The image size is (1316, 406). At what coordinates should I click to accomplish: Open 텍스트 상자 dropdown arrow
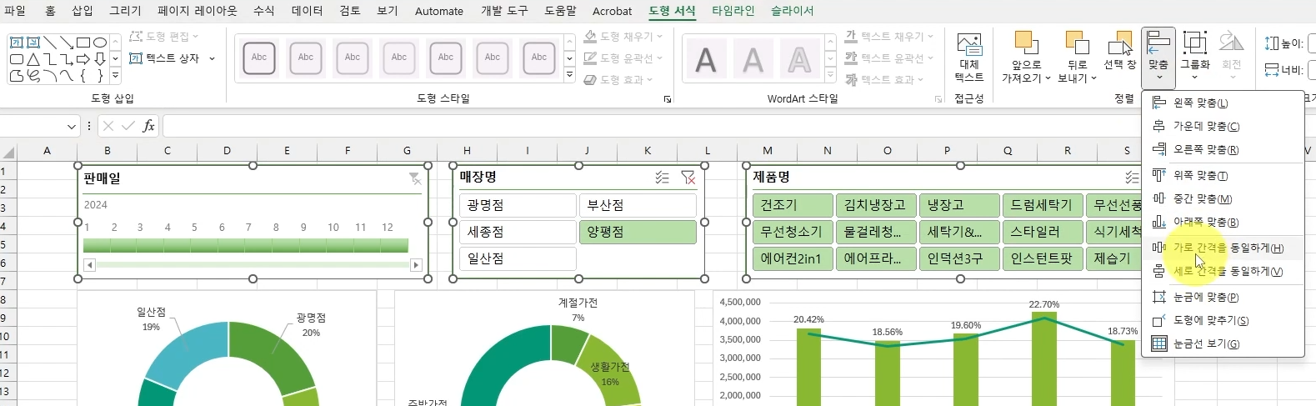coord(213,58)
